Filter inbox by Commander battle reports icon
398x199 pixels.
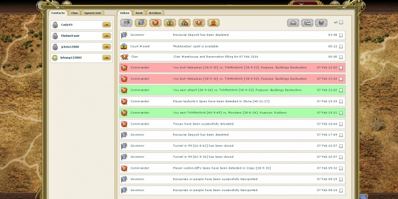155,22
